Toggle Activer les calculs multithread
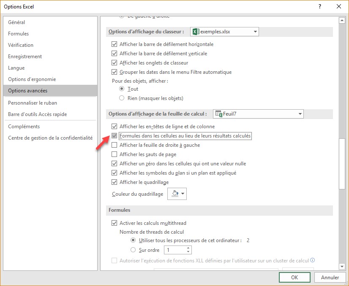Viewport: 349px width, 286px height. click(114, 223)
